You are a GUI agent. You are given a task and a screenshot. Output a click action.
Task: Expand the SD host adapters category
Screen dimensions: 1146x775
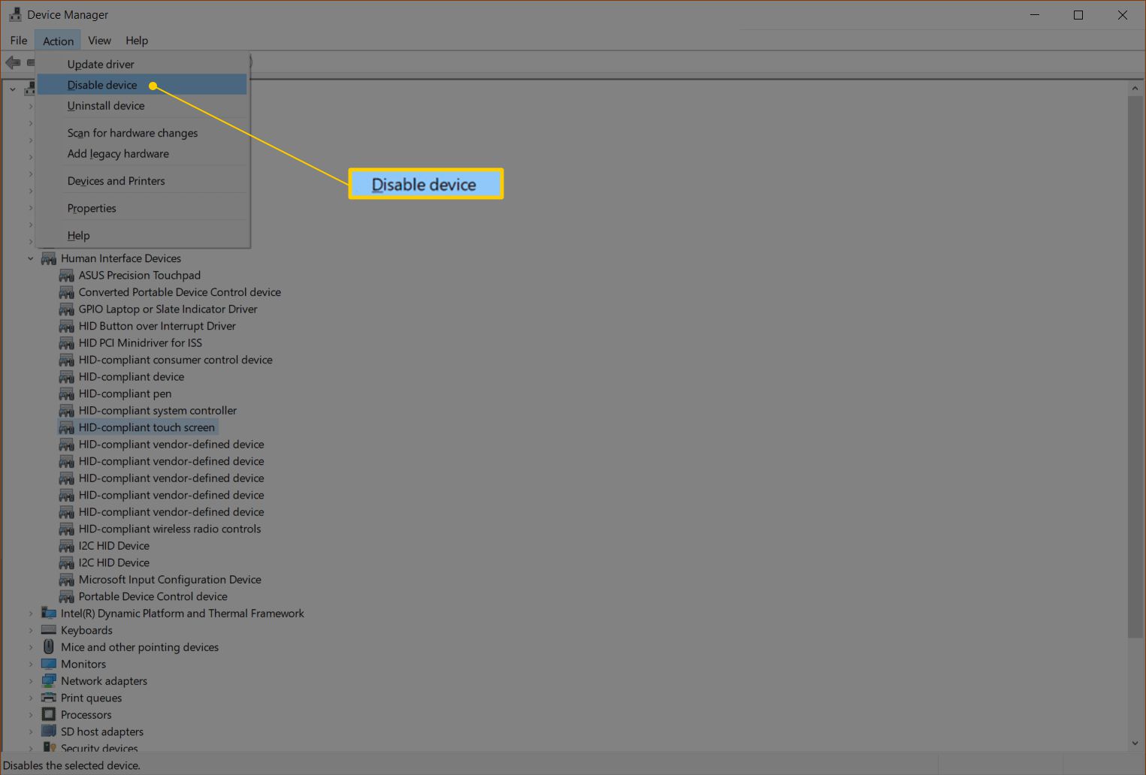(31, 732)
